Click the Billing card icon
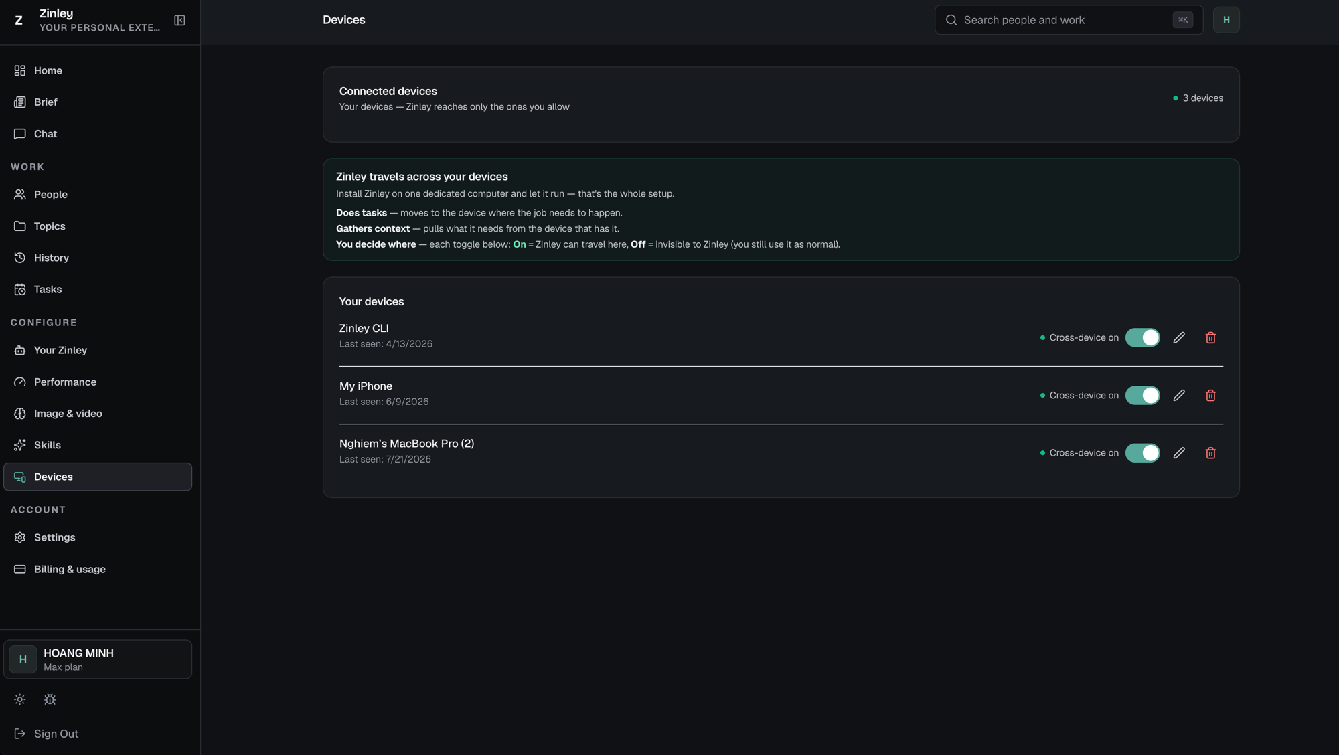 (x=20, y=569)
